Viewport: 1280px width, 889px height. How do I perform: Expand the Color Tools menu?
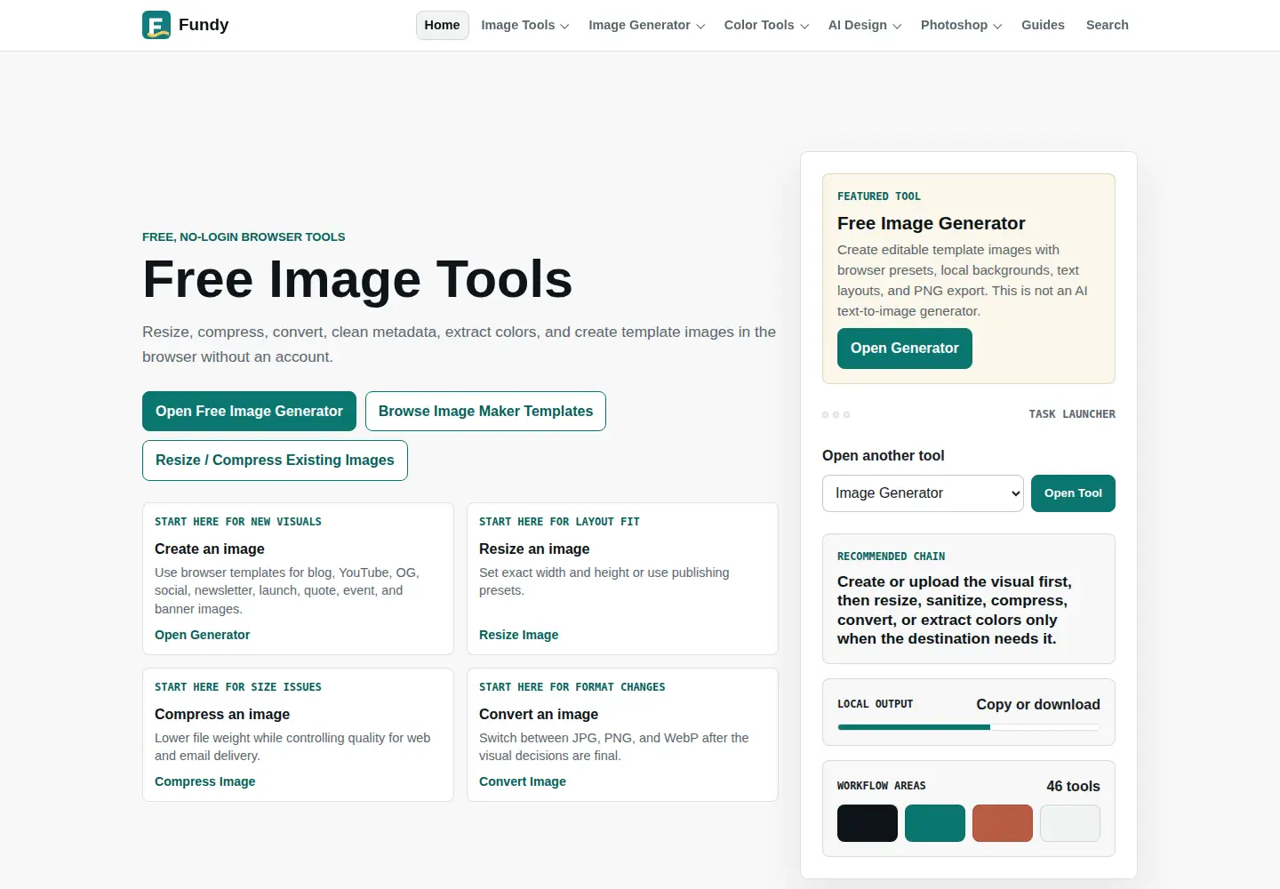pyautogui.click(x=766, y=25)
